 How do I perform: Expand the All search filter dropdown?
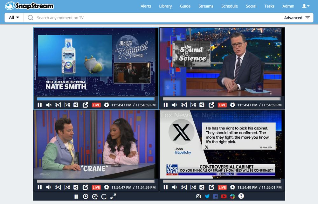pyautogui.click(x=14, y=17)
